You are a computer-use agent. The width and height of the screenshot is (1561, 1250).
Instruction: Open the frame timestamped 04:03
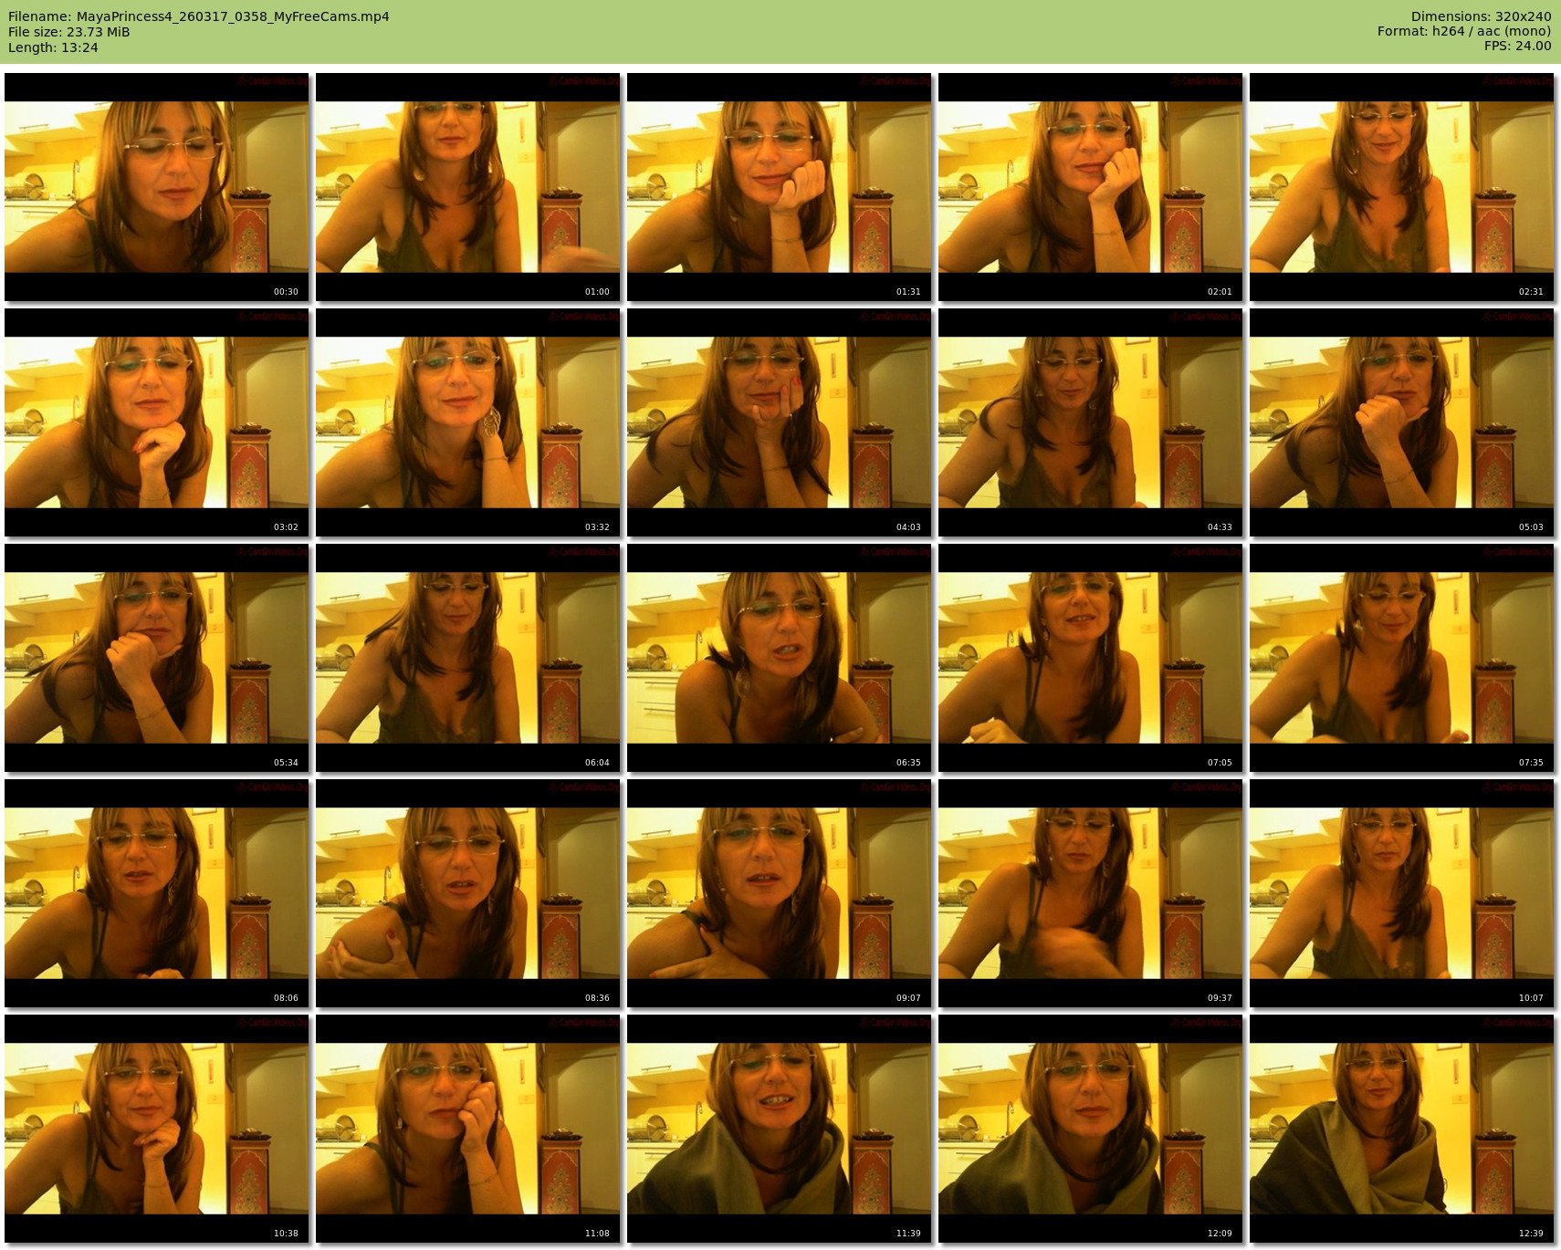click(x=779, y=422)
